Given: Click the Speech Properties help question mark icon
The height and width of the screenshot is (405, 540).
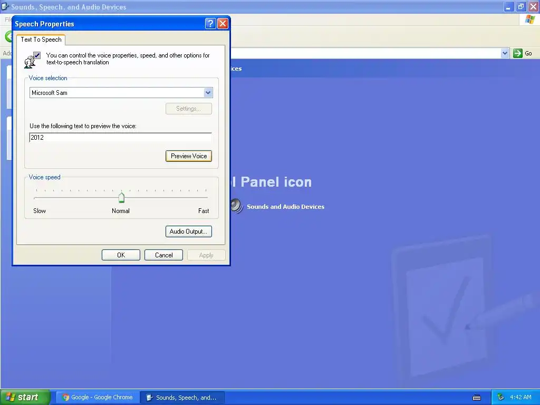Looking at the screenshot, I should 210,23.
